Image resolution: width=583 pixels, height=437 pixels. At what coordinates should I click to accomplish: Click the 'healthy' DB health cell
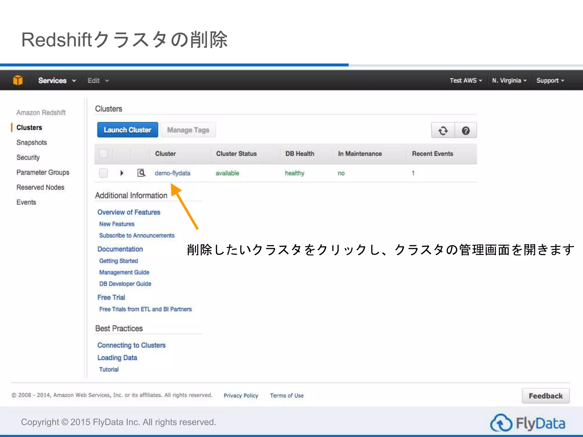click(x=295, y=173)
